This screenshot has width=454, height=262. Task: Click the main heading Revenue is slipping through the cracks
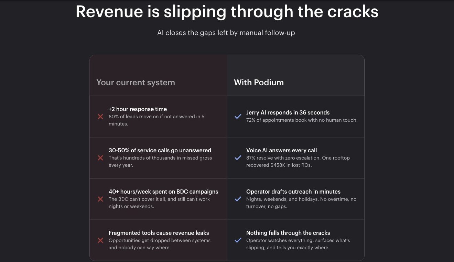coord(227,11)
